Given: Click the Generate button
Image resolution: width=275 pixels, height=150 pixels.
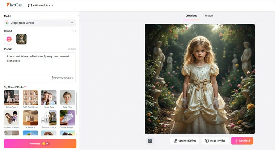Looking at the screenshot, I should [x=40, y=144].
